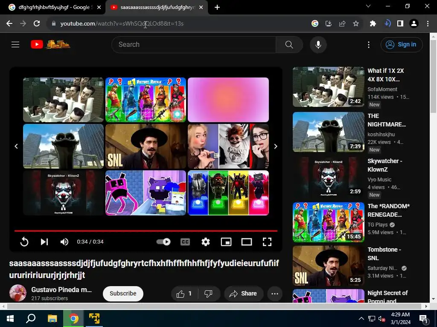Bookmark this page with star
437x327 pixels.
356,24
